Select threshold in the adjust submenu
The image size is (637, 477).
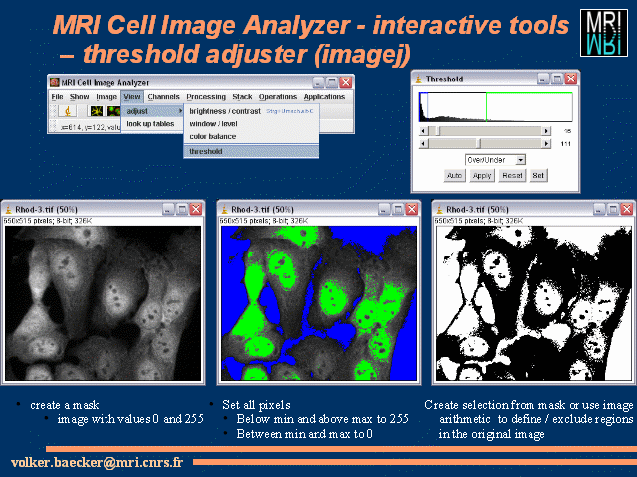[252, 151]
